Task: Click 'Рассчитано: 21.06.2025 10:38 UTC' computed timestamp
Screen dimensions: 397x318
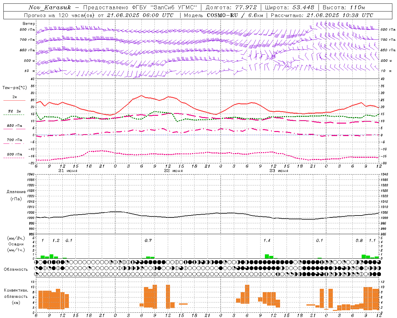Action: pos(322,15)
